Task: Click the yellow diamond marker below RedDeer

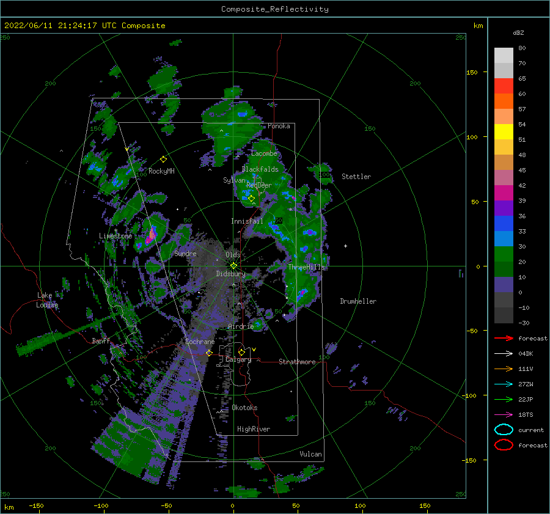Action: tap(251, 199)
